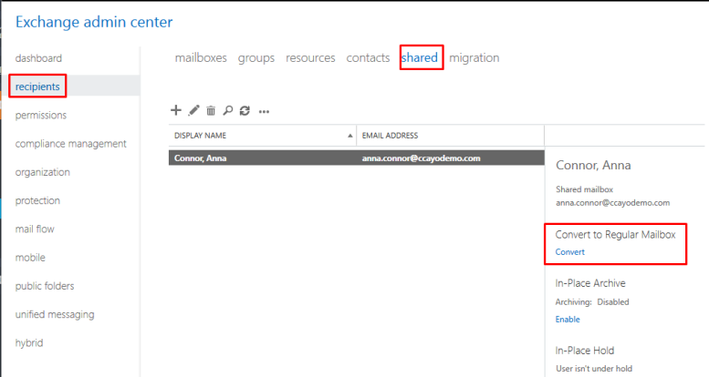Screen dimensions: 709x377
Task: Click the 'In-Place Archive' heading
Action: [x=590, y=283]
